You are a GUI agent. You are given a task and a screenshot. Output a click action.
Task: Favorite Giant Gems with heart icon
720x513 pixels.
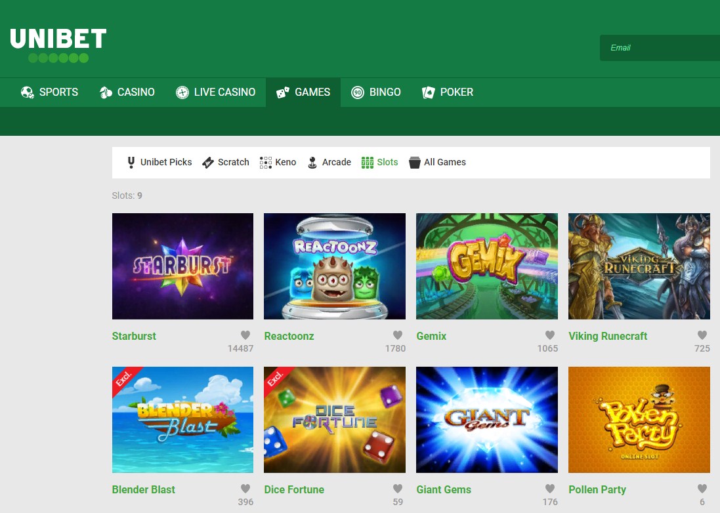pyautogui.click(x=550, y=488)
